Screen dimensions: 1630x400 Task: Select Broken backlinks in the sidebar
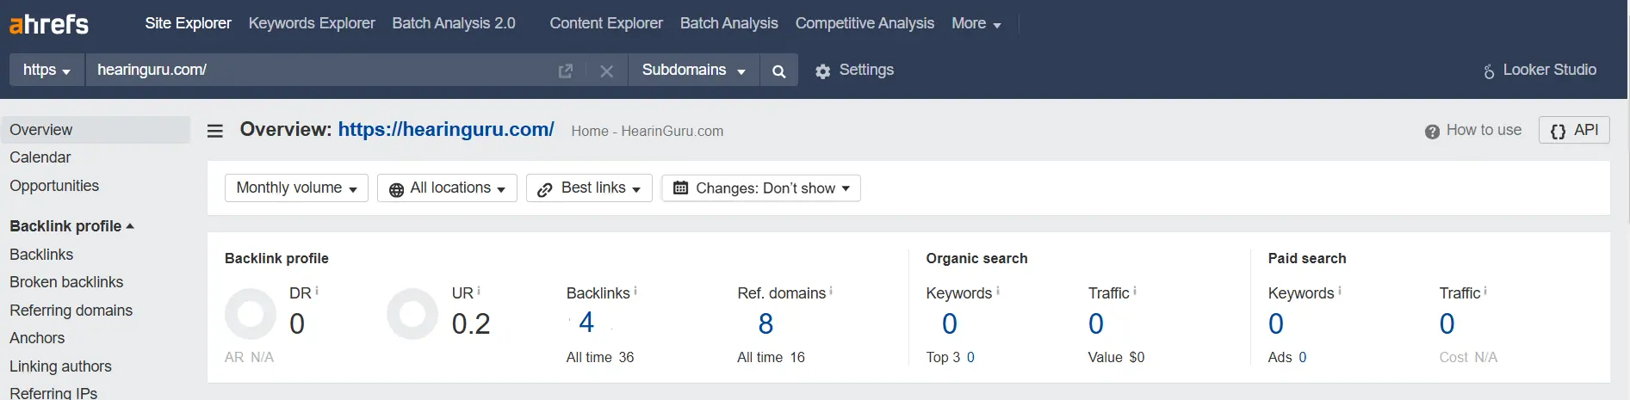click(x=66, y=282)
